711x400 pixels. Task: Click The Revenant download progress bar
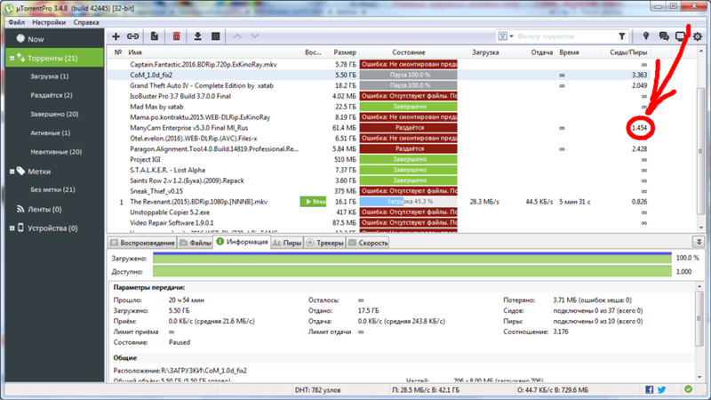(x=409, y=202)
